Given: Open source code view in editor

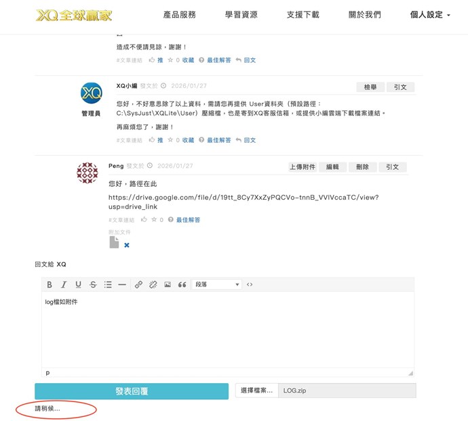Looking at the screenshot, I should coord(250,284).
